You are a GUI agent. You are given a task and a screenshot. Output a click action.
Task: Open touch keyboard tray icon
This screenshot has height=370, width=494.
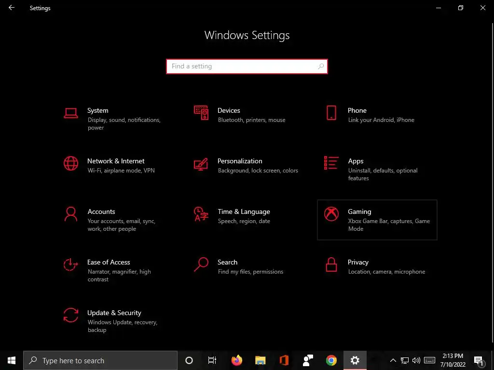429,360
